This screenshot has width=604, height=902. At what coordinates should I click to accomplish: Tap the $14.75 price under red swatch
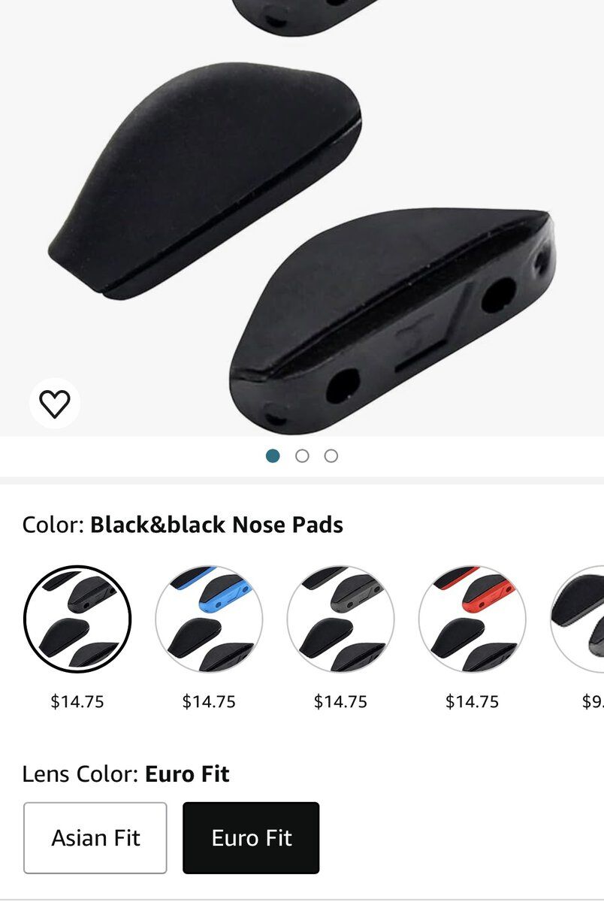(472, 701)
